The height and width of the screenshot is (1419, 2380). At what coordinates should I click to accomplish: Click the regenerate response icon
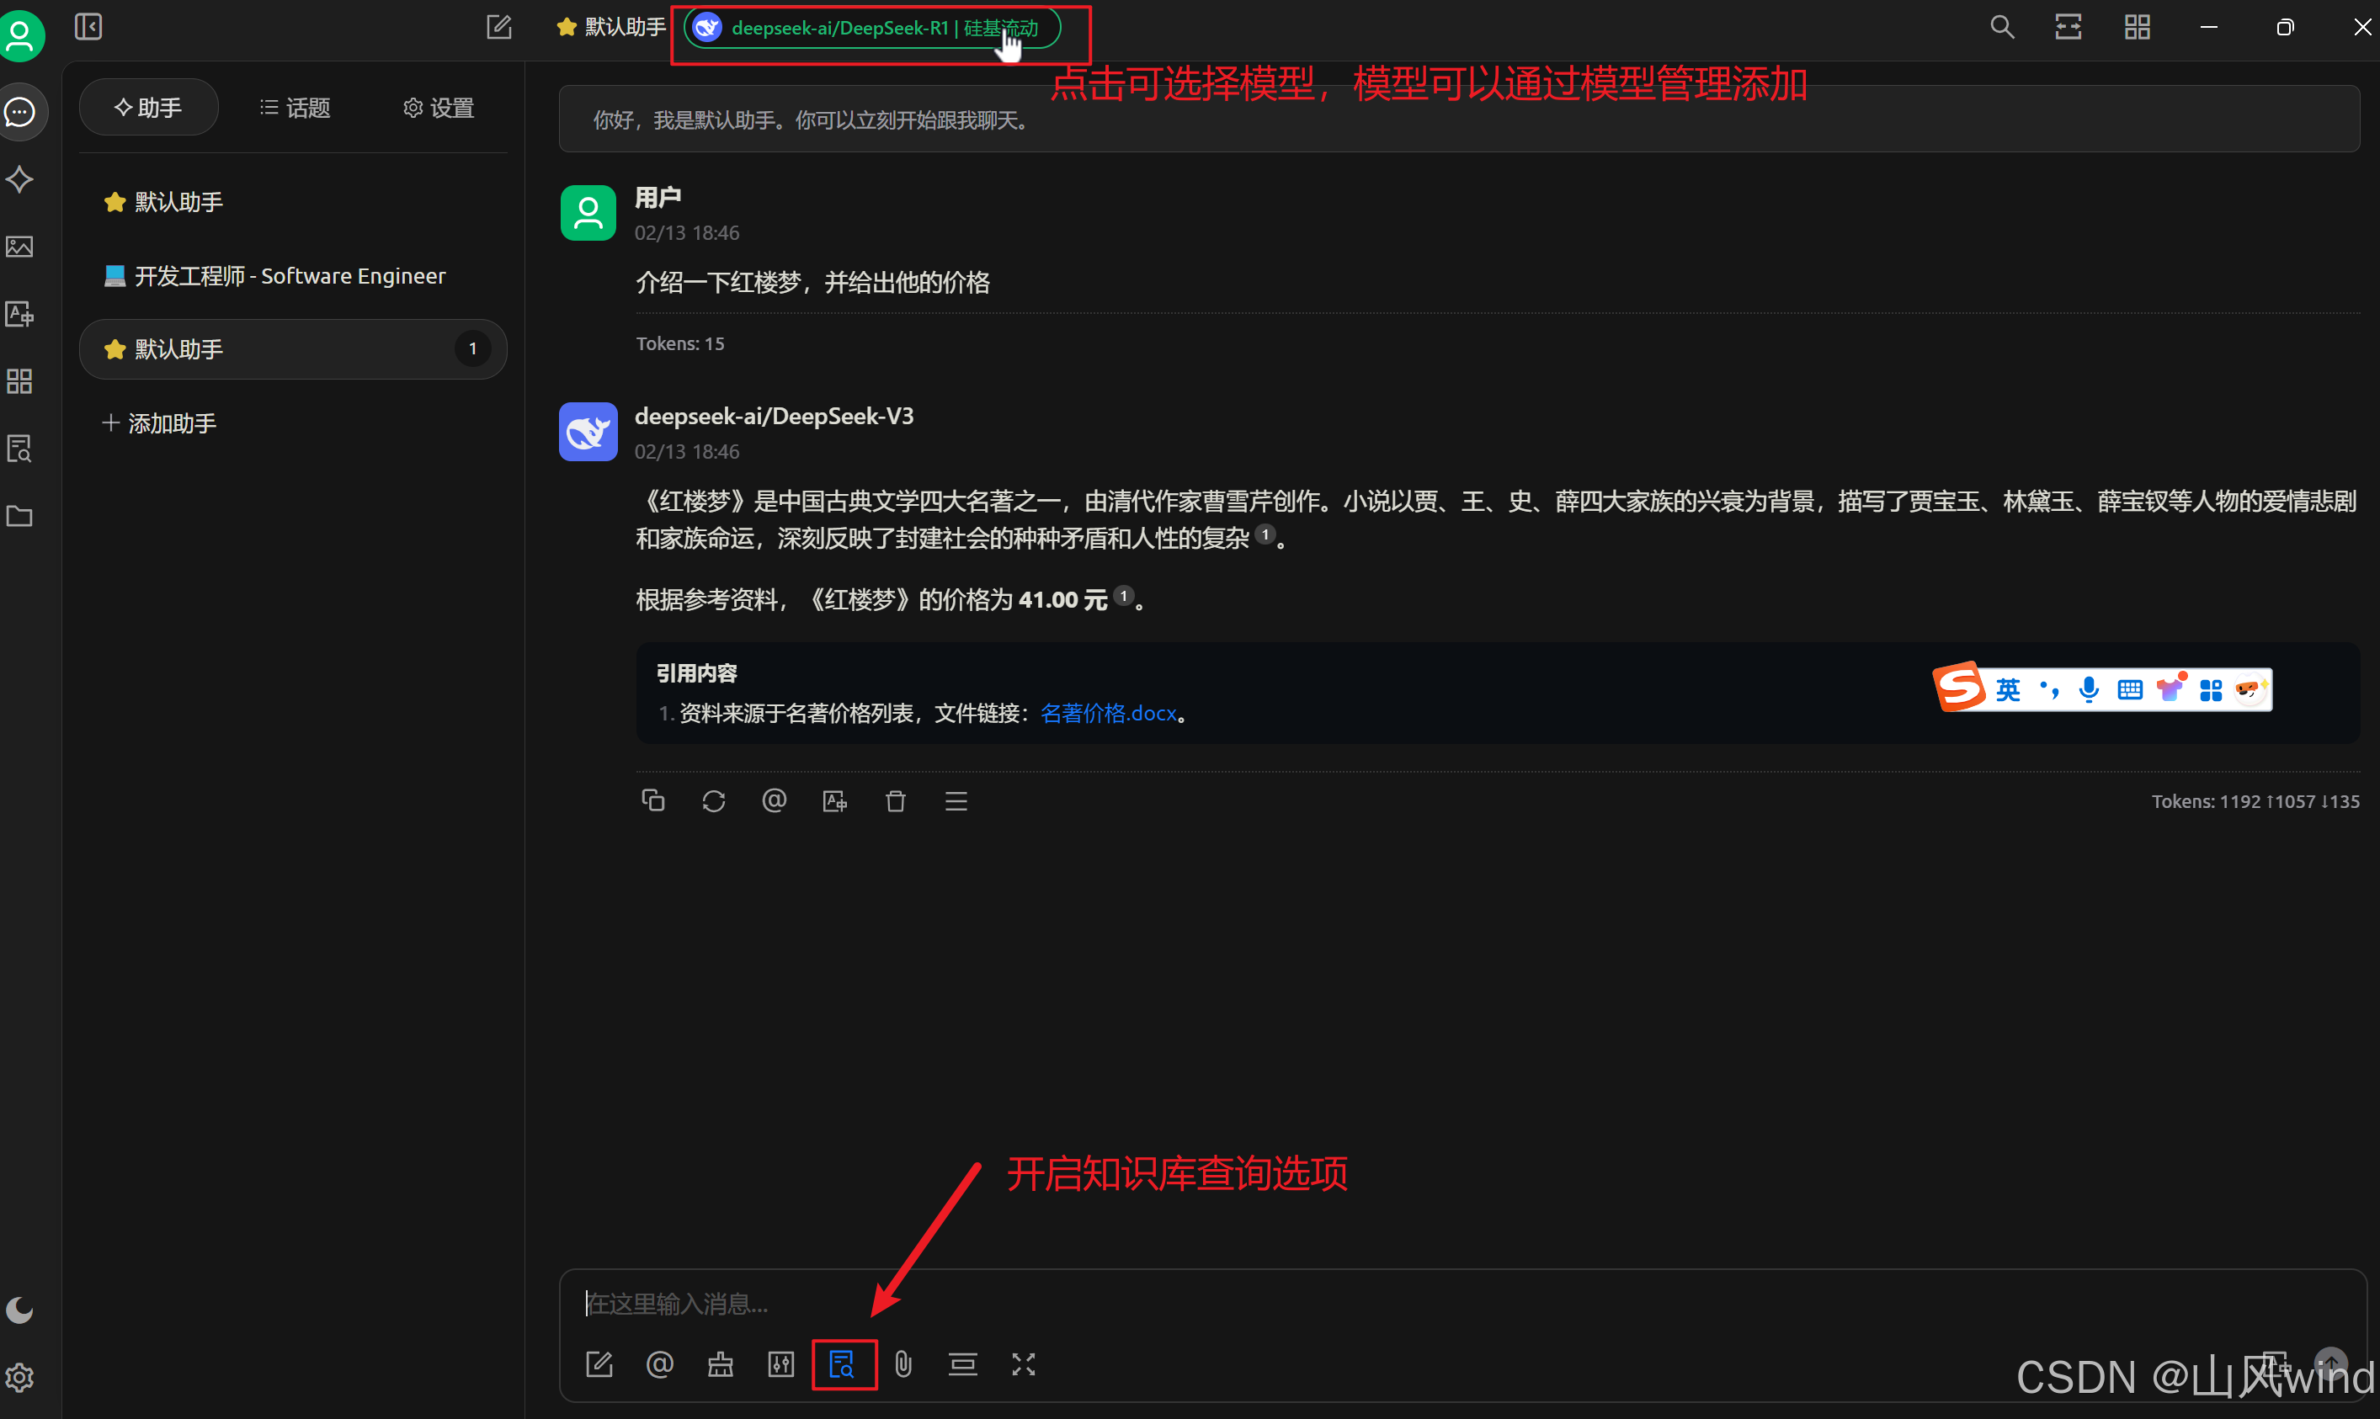click(713, 801)
